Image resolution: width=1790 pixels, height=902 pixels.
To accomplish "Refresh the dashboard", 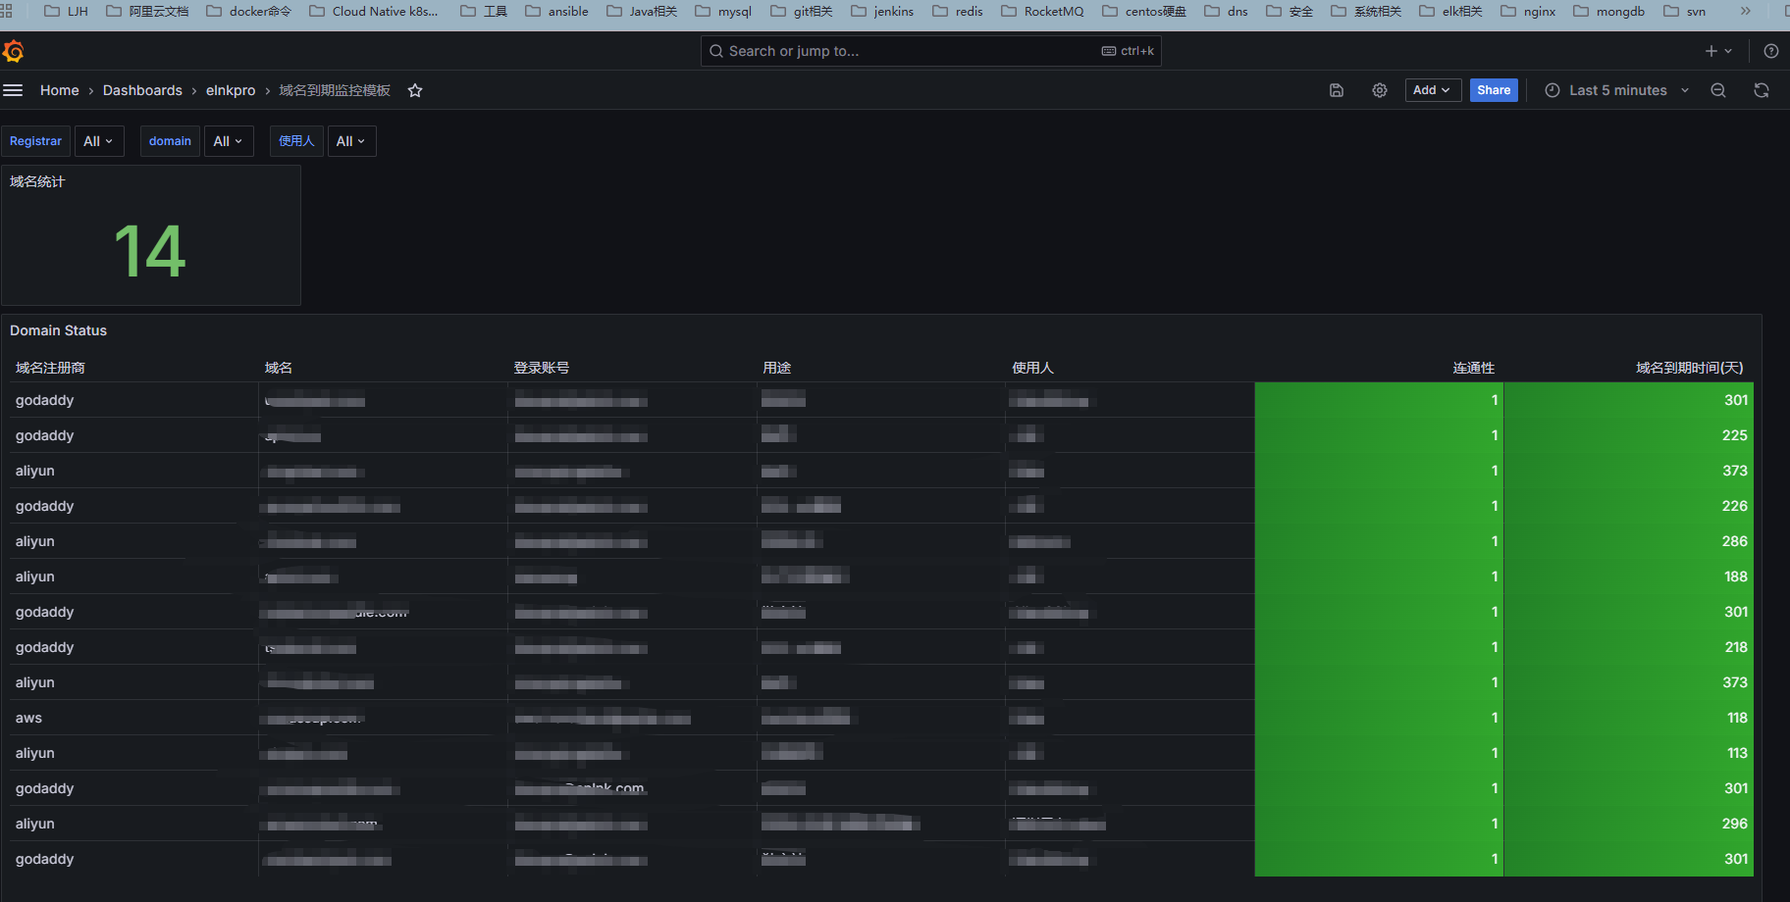I will 1762,90.
